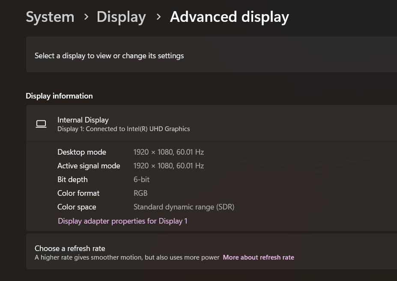The width and height of the screenshot is (397, 281).
Task: Click the RGB color format value
Action: click(x=140, y=193)
